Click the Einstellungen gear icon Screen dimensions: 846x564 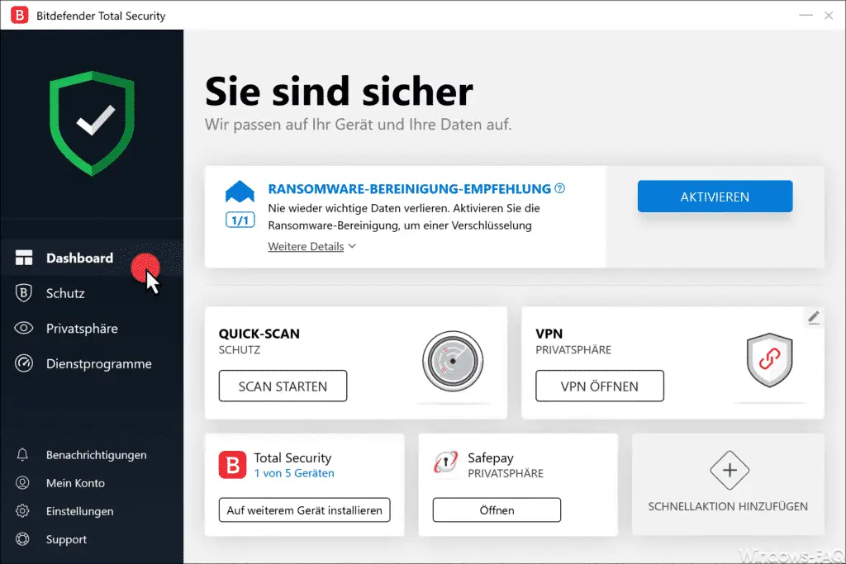22,510
